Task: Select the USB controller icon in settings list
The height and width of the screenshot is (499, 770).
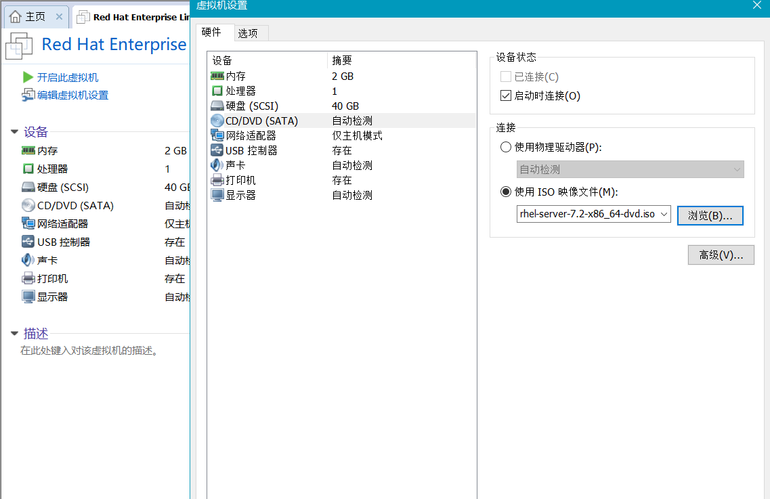Action: pyautogui.click(x=217, y=150)
